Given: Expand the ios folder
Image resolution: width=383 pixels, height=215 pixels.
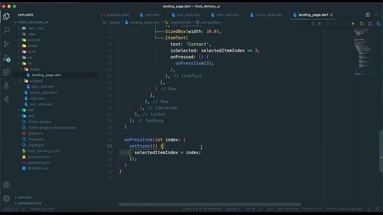Looking at the screenshot, I should (30, 57).
